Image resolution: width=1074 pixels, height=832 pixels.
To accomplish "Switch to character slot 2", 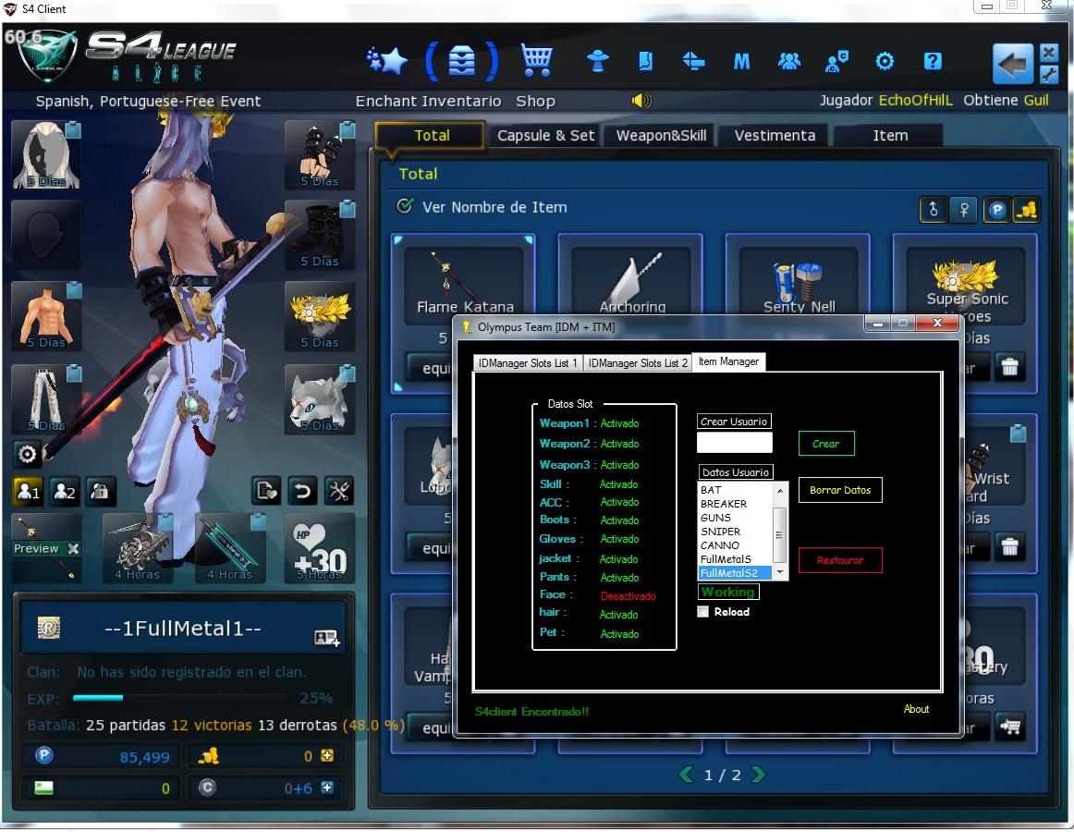I will pyautogui.click(x=65, y=491).
